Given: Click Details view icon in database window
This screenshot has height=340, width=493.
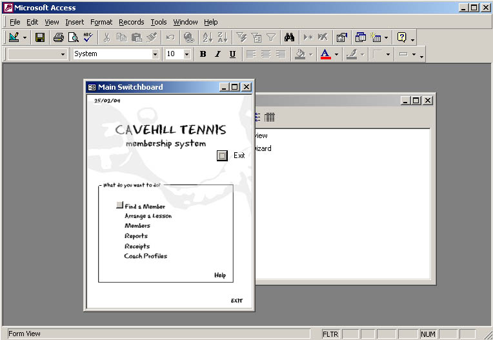Looking at the screenshot, I should (270, 117).
